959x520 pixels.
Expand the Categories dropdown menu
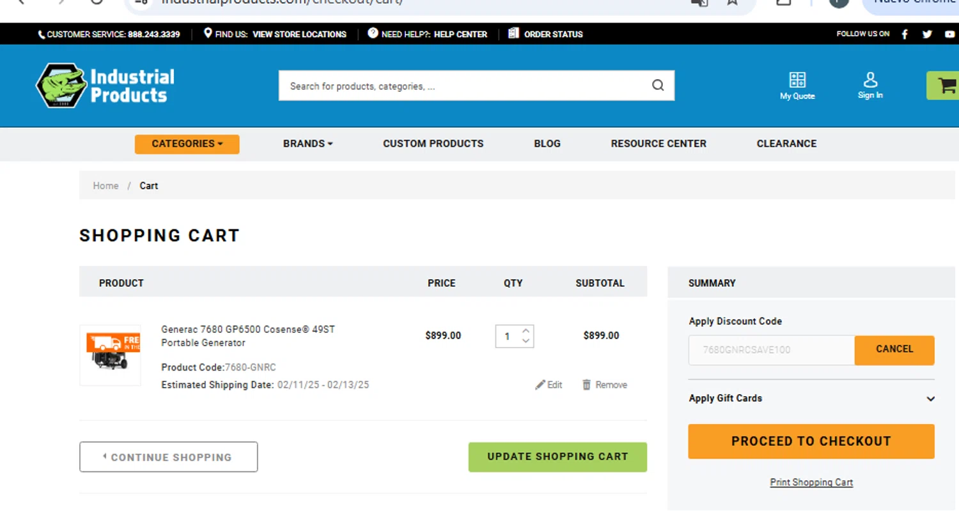pyautogui.click(x=187, y=144)
